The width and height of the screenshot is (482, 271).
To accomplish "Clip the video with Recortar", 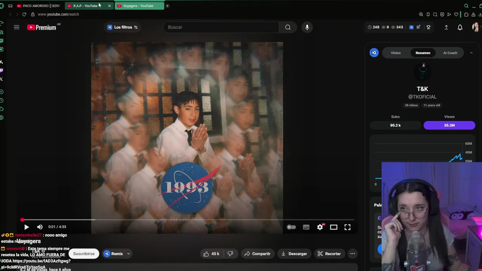I will [329, 254].
